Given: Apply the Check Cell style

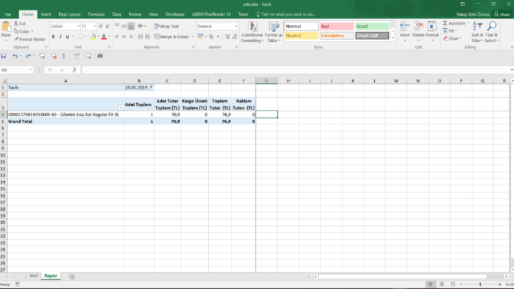Looking at the screenshot, I should 372,36.
